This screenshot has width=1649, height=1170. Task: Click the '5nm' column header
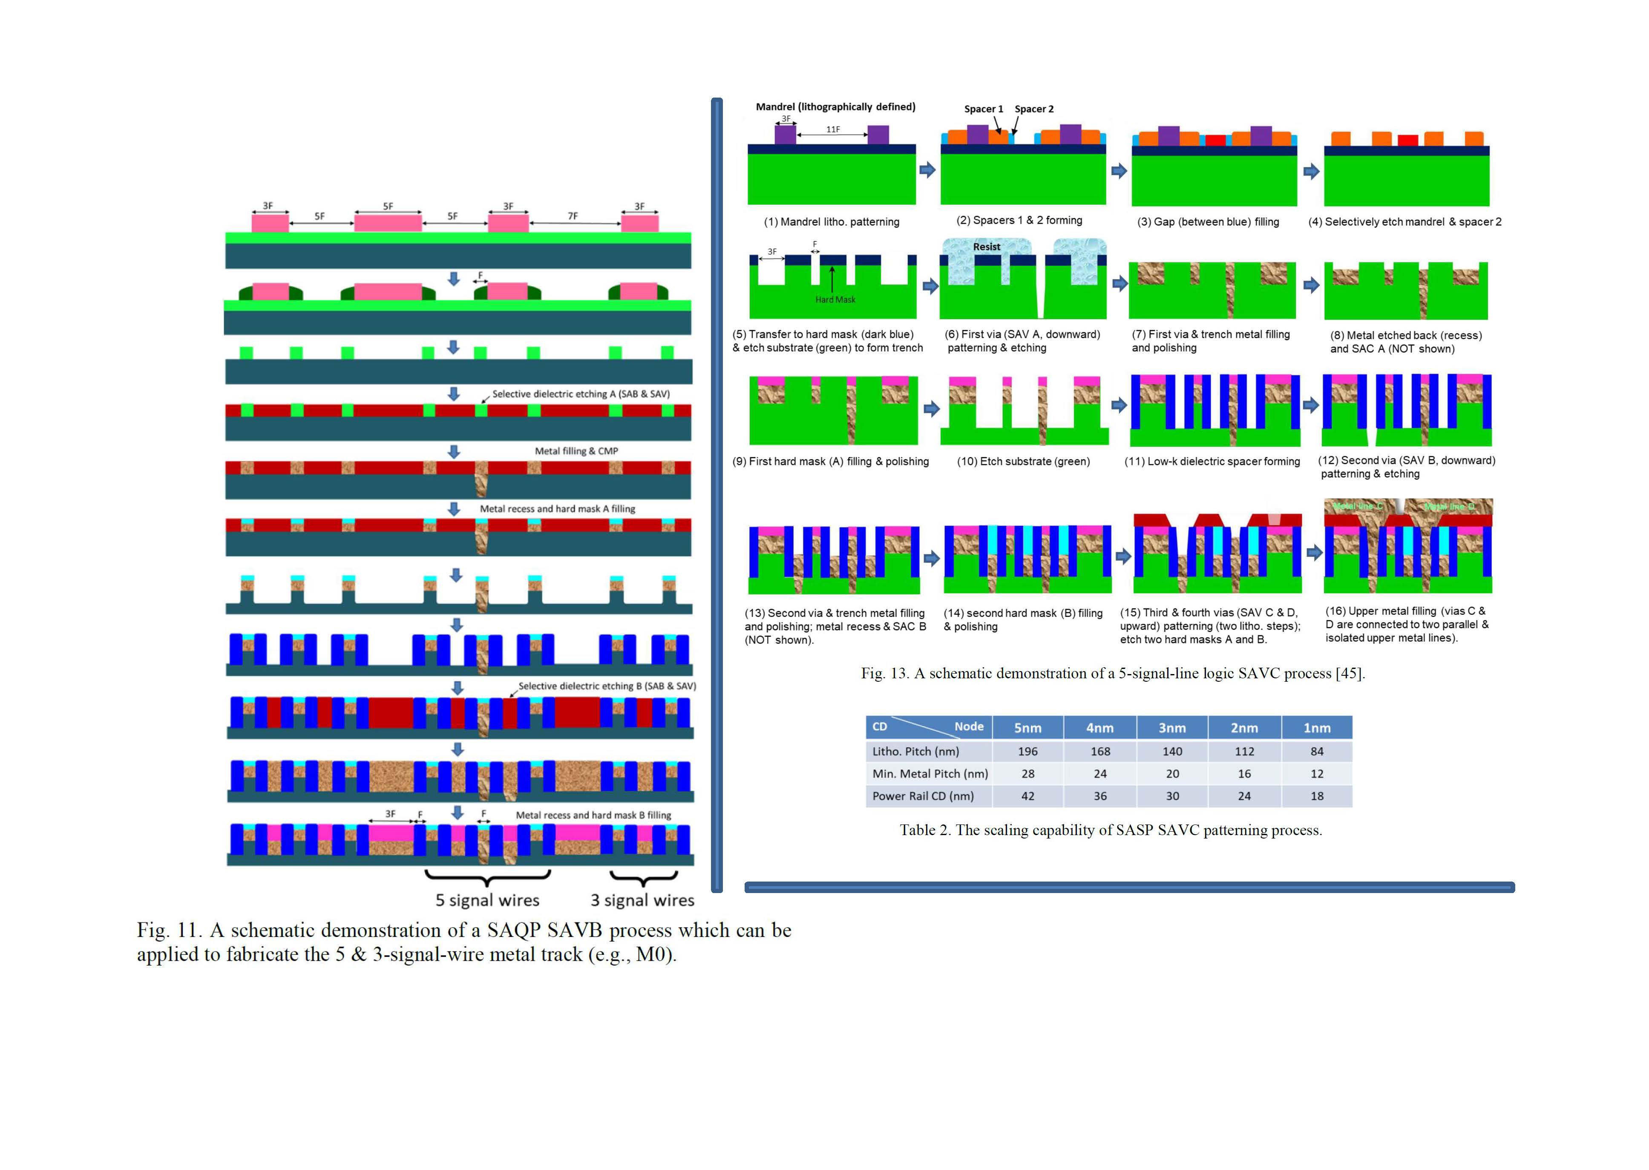[1027, 728]
